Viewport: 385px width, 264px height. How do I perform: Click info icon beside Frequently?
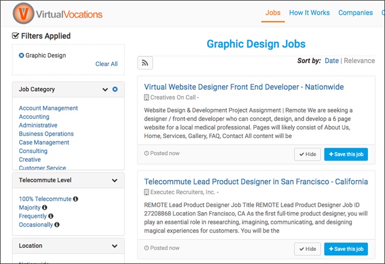51,216
